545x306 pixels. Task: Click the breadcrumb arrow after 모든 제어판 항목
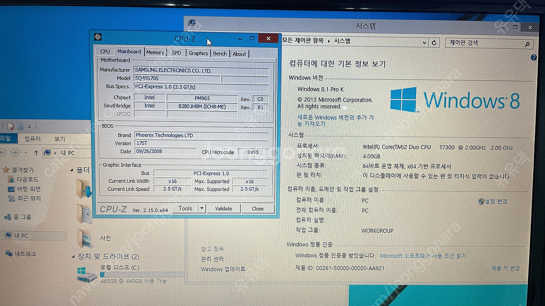(x=329, y=41)
